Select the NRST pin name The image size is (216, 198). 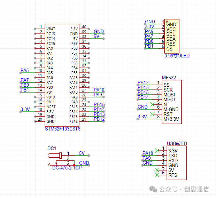tap(51, 107)
